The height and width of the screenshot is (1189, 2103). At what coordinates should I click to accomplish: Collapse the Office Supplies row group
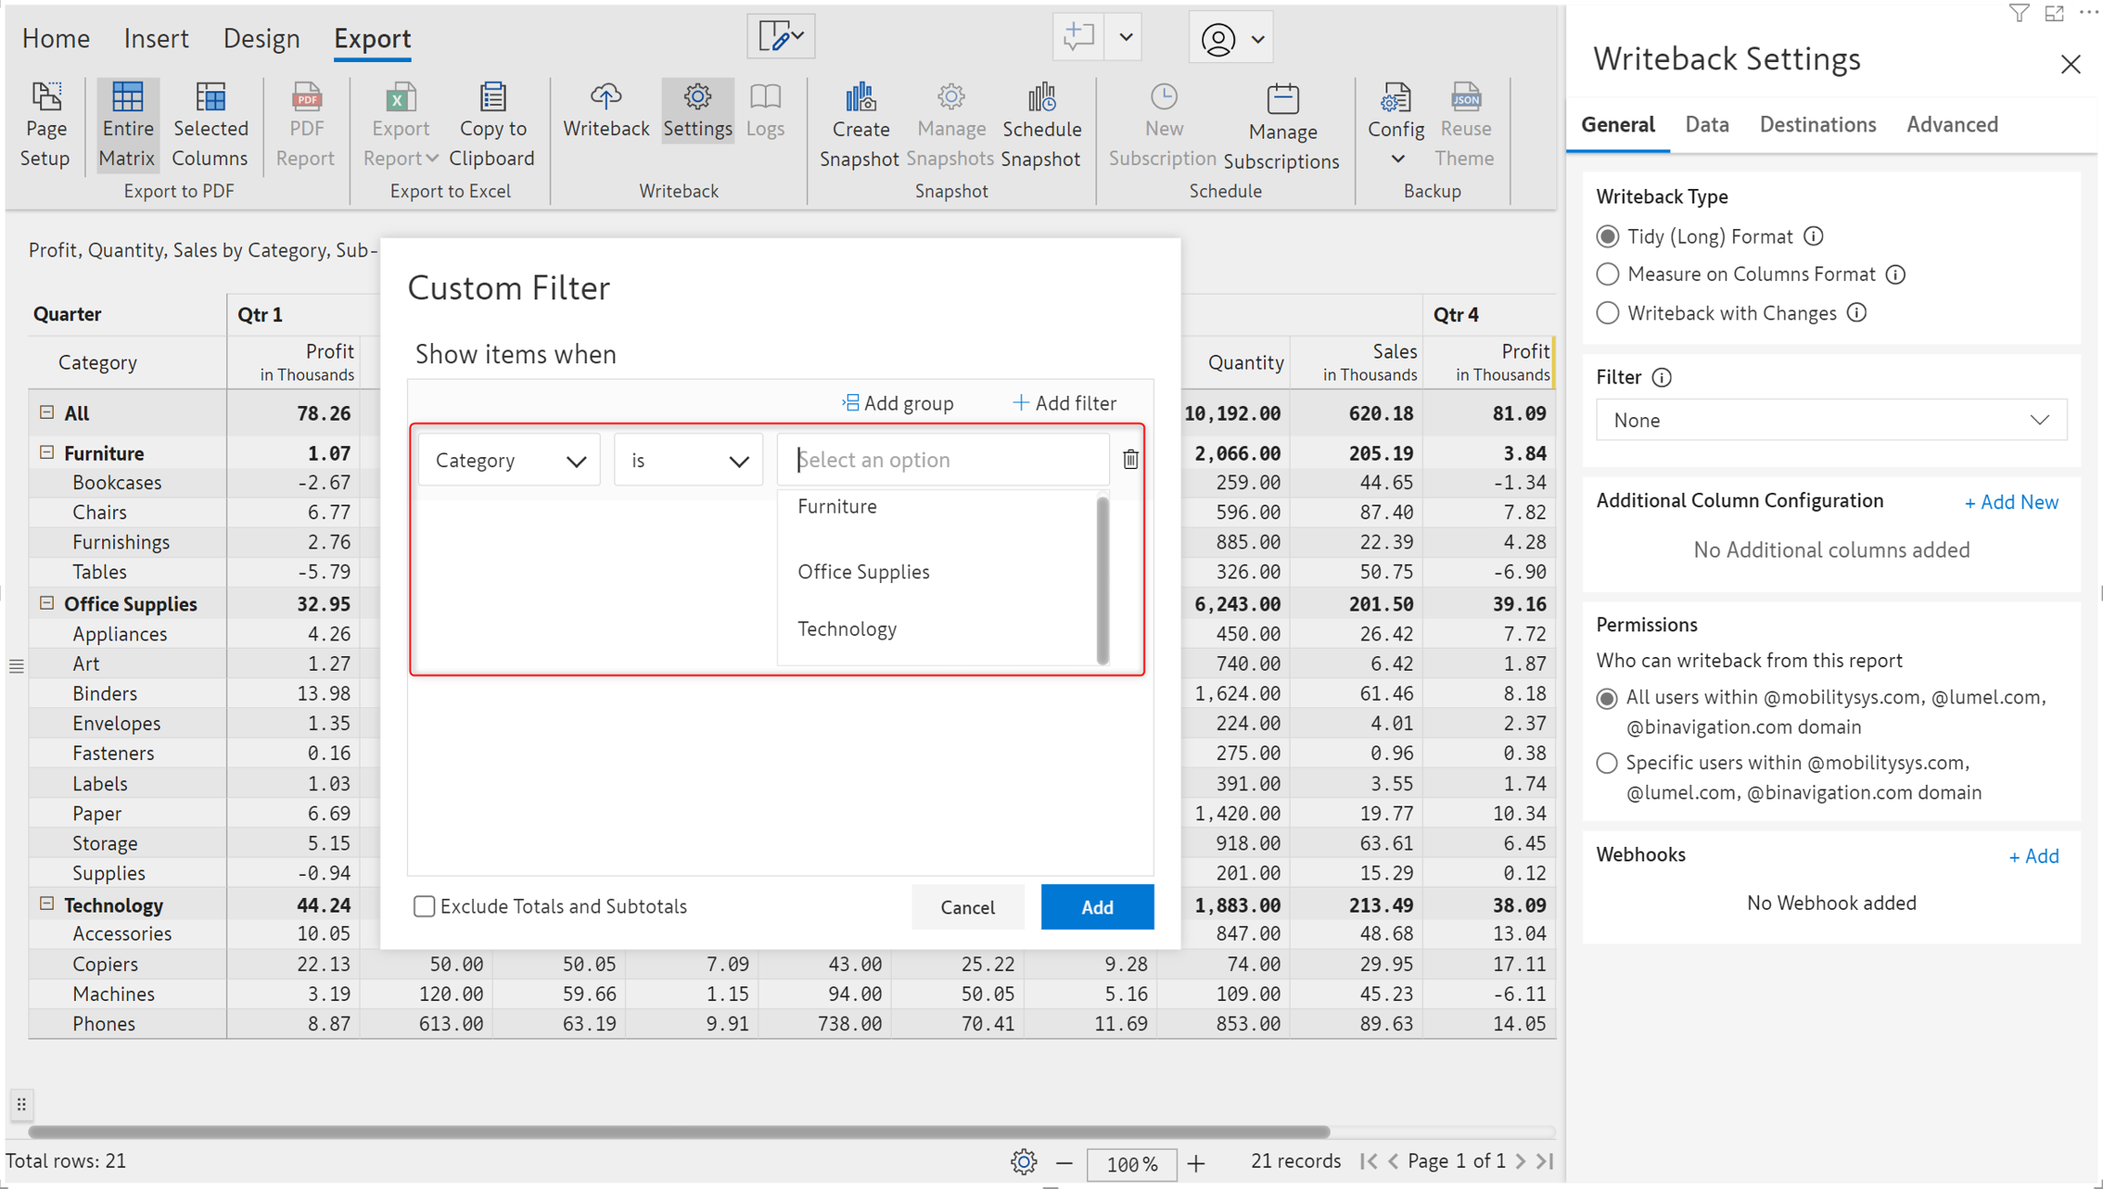(47, 603)
